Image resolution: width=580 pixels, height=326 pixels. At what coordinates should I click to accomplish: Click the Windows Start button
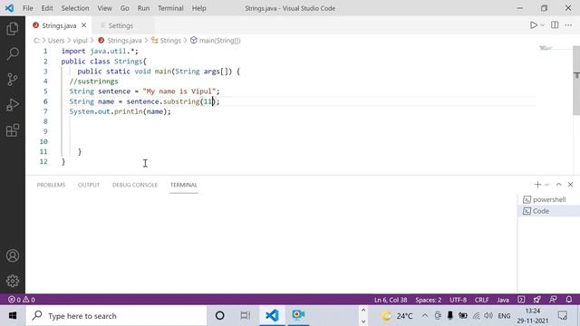click(x=13, y=316)
